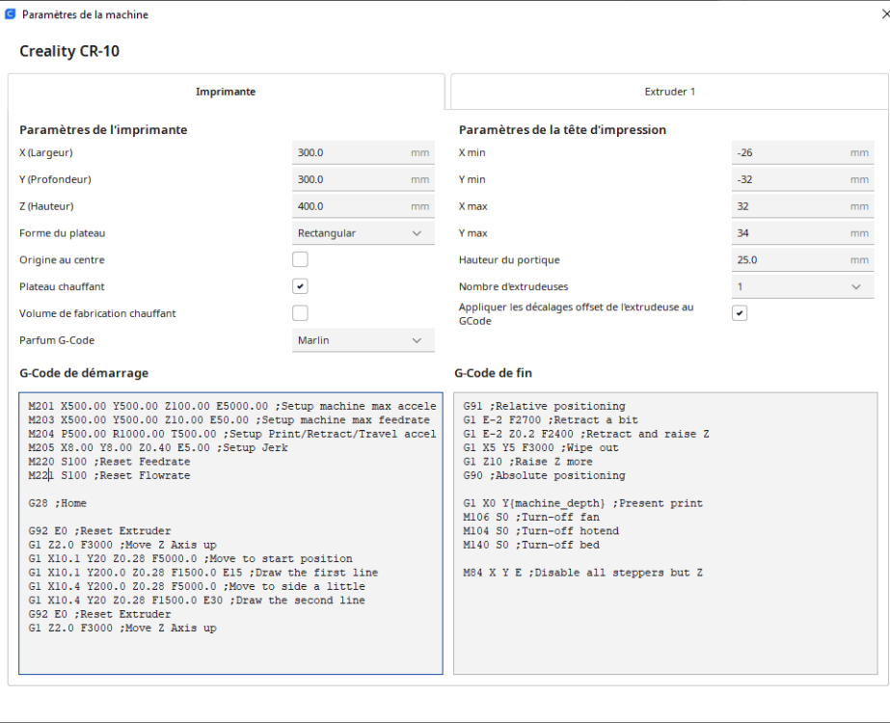Click the X min value field

[x=802, y=152]
